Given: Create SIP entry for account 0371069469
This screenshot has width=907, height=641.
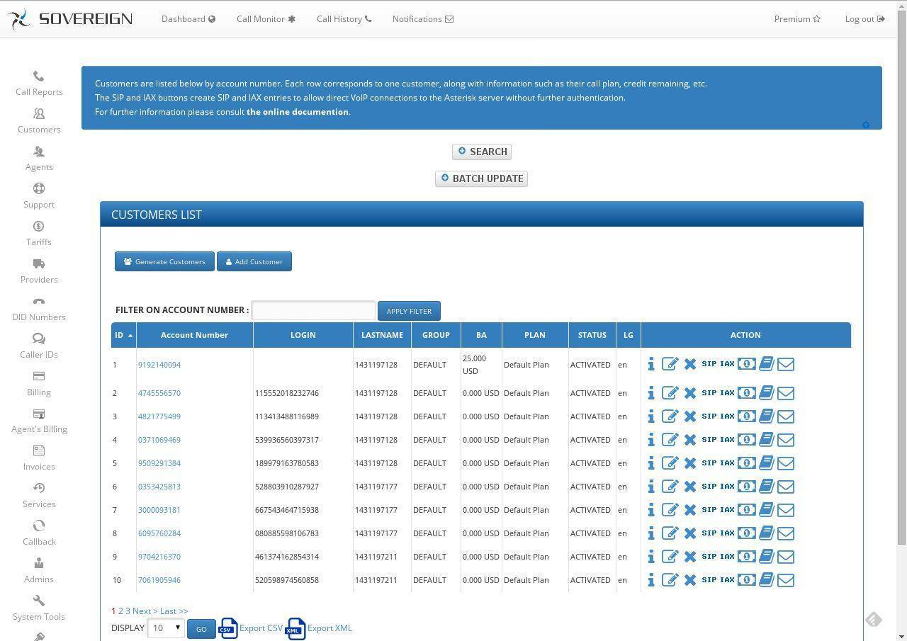Looking at the screenshot, I should 709,439.
